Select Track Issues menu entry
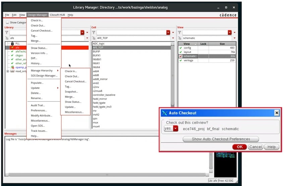Image resolution: width=285 pixels, height=186 pixels. (x=39, y=131)
